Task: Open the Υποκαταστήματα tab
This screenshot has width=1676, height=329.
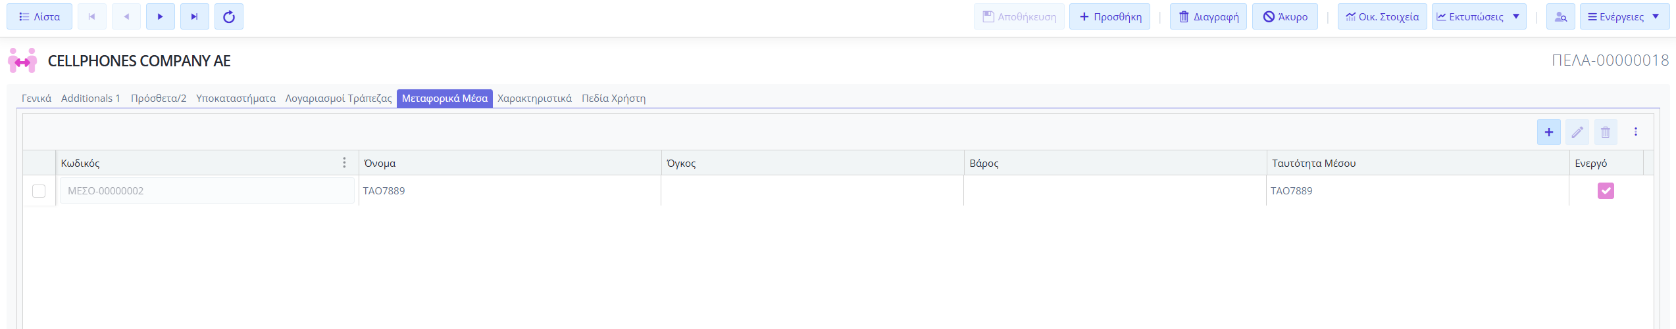Action: click(x=236, y=99)
